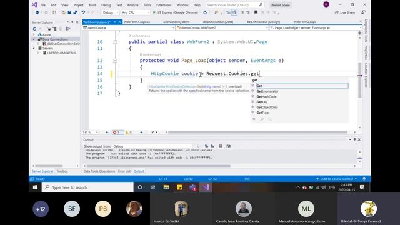Switch to the Toolbox tab
The image size is (400, 225).
[62, 171]
